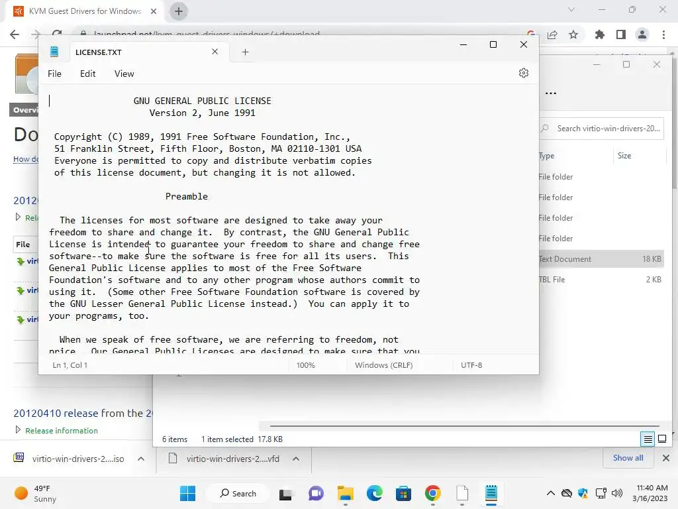678x509 pixels.
Task: Open weather widget showing 49°F Sunny
Action: pyautogui.click(x=36, y=493)
